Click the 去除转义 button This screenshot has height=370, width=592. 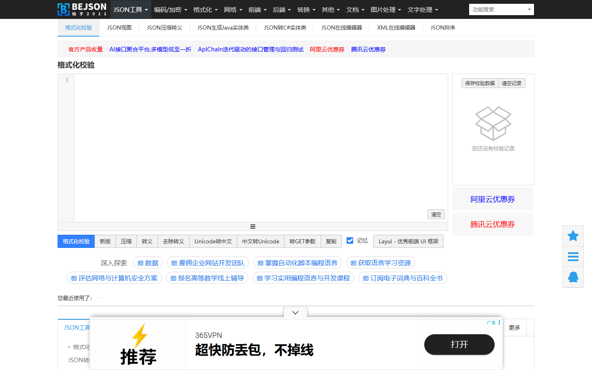coord(173,241)
